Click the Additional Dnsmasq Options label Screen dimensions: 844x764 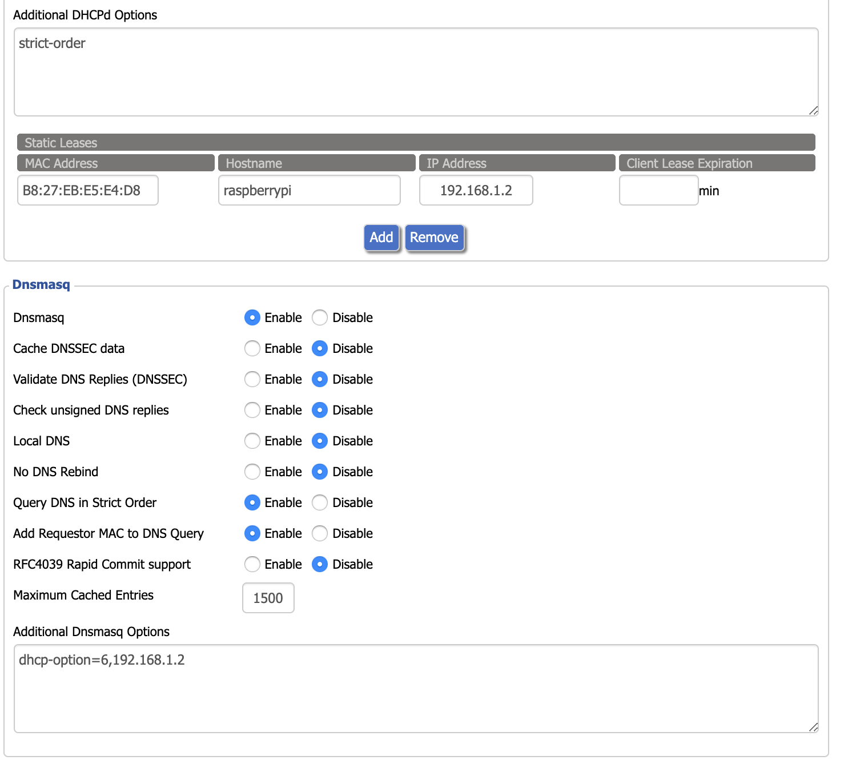pos(91,632)
